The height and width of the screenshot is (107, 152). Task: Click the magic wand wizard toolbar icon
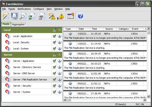[6, 16]
